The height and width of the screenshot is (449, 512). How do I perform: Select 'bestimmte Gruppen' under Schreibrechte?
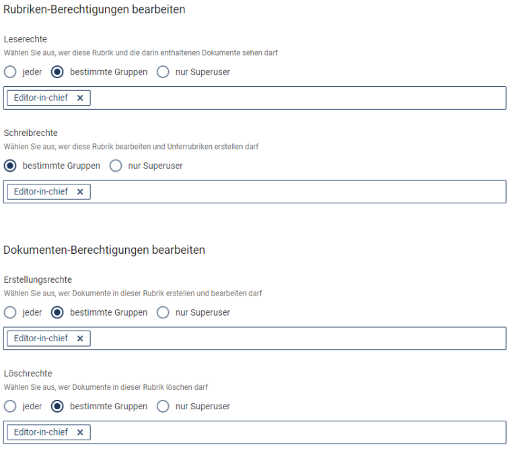click(10, 166)
